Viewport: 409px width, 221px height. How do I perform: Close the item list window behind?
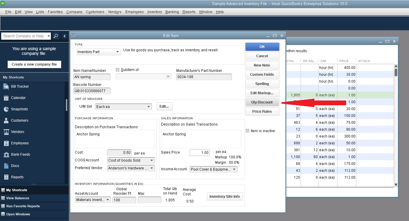[394, 41]
